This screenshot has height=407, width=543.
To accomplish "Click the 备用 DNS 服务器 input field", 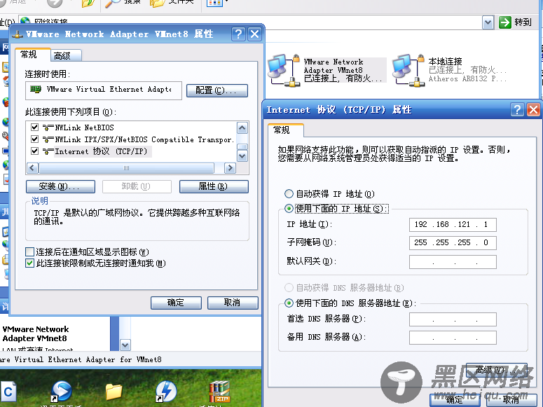I will (453, 338).
